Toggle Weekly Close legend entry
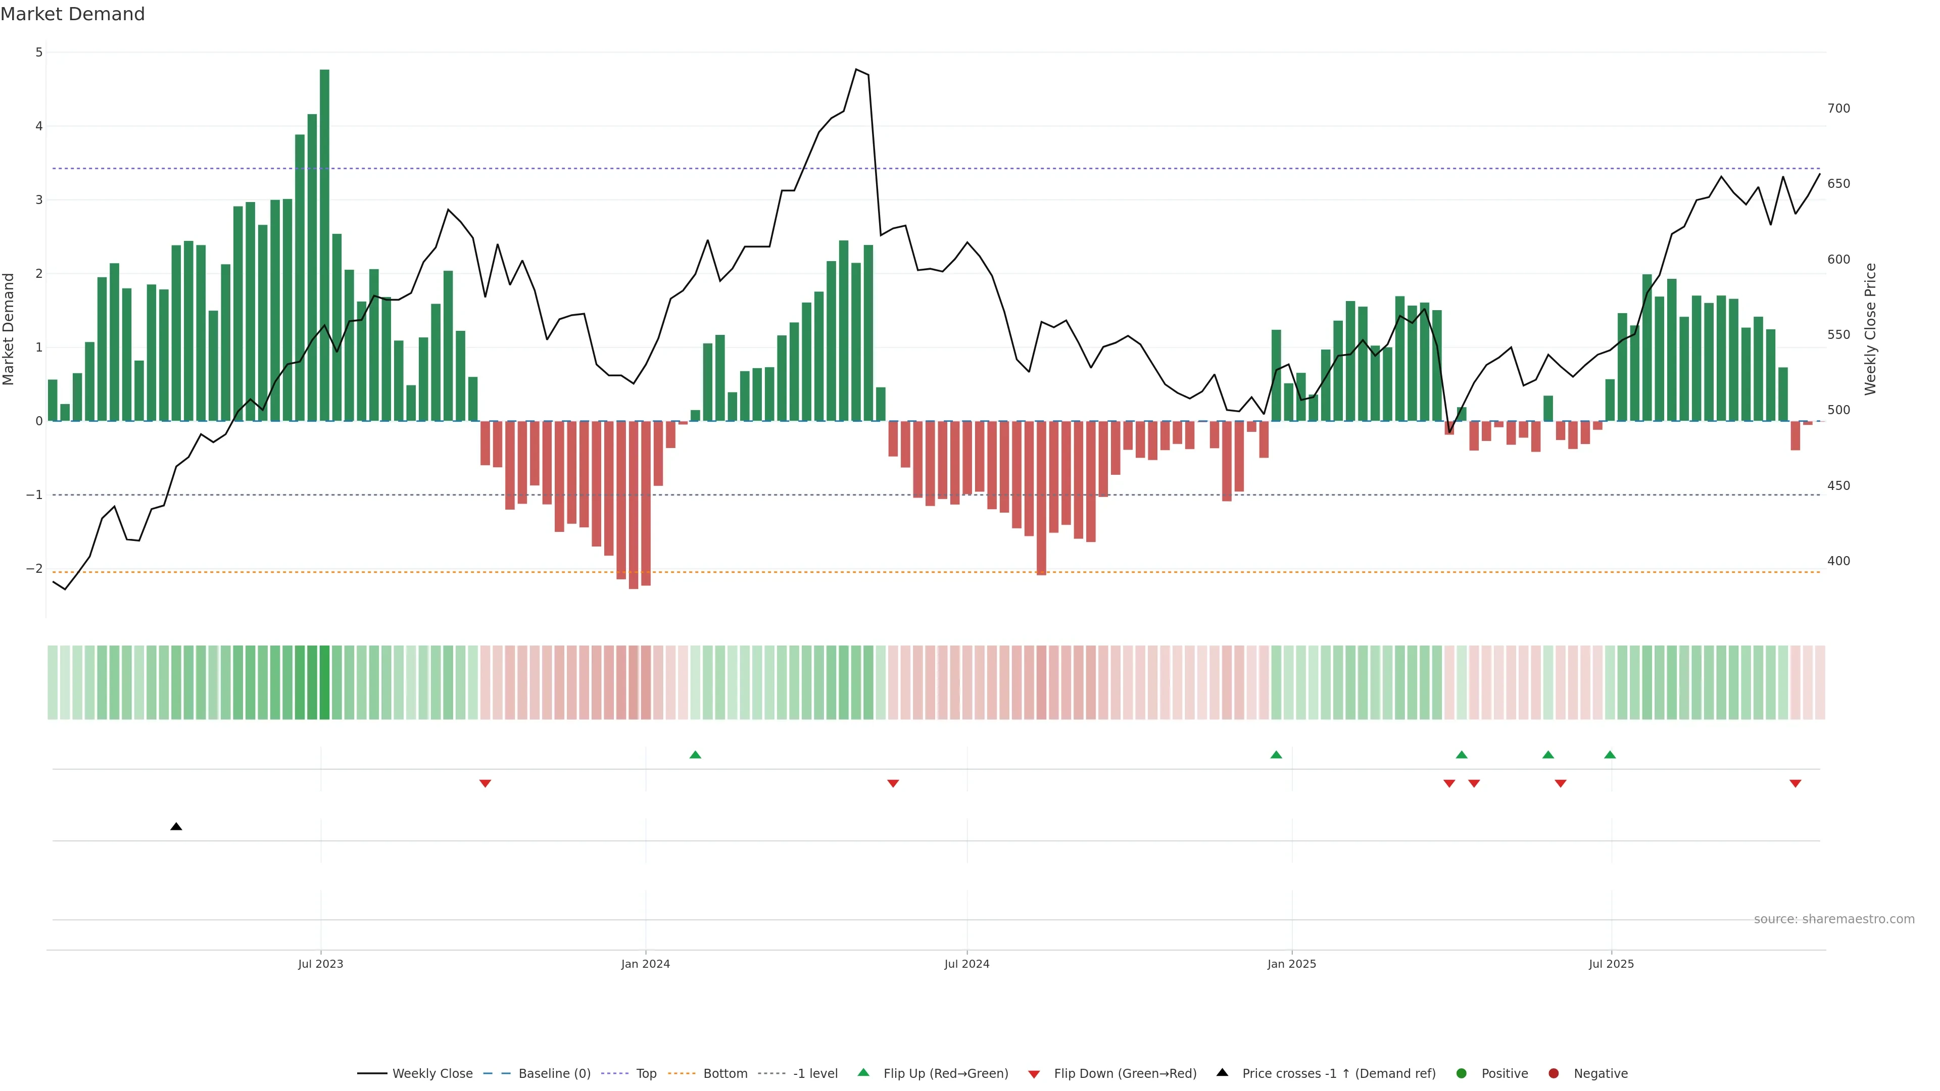 point(432,1074)
